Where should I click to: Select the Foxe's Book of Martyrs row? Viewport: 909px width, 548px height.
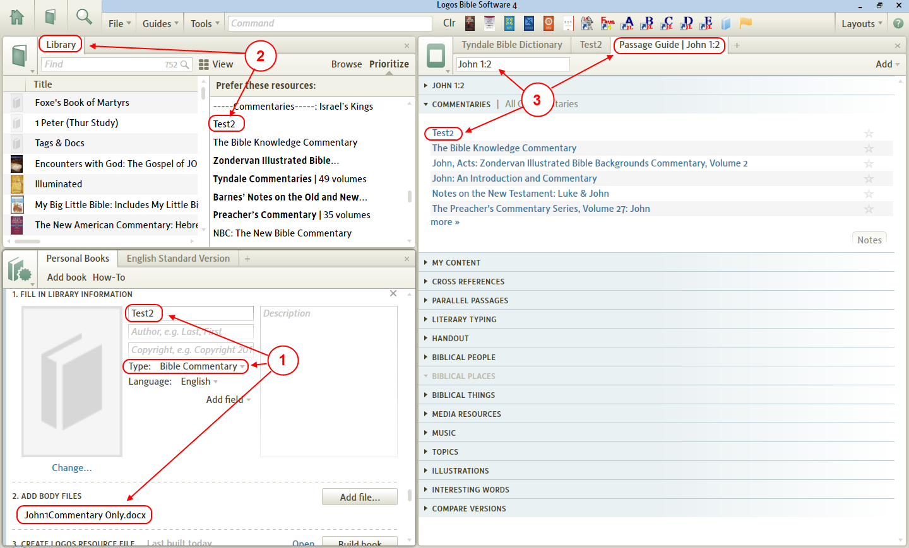click(101, 103)
